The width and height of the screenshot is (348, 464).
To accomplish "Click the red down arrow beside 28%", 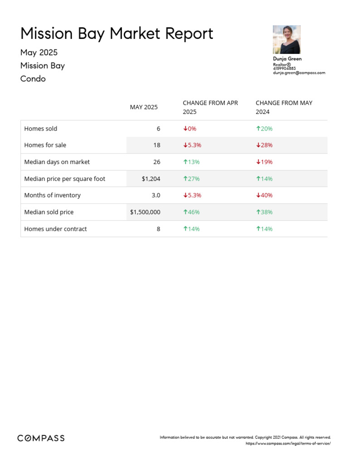I will point(258,145).
